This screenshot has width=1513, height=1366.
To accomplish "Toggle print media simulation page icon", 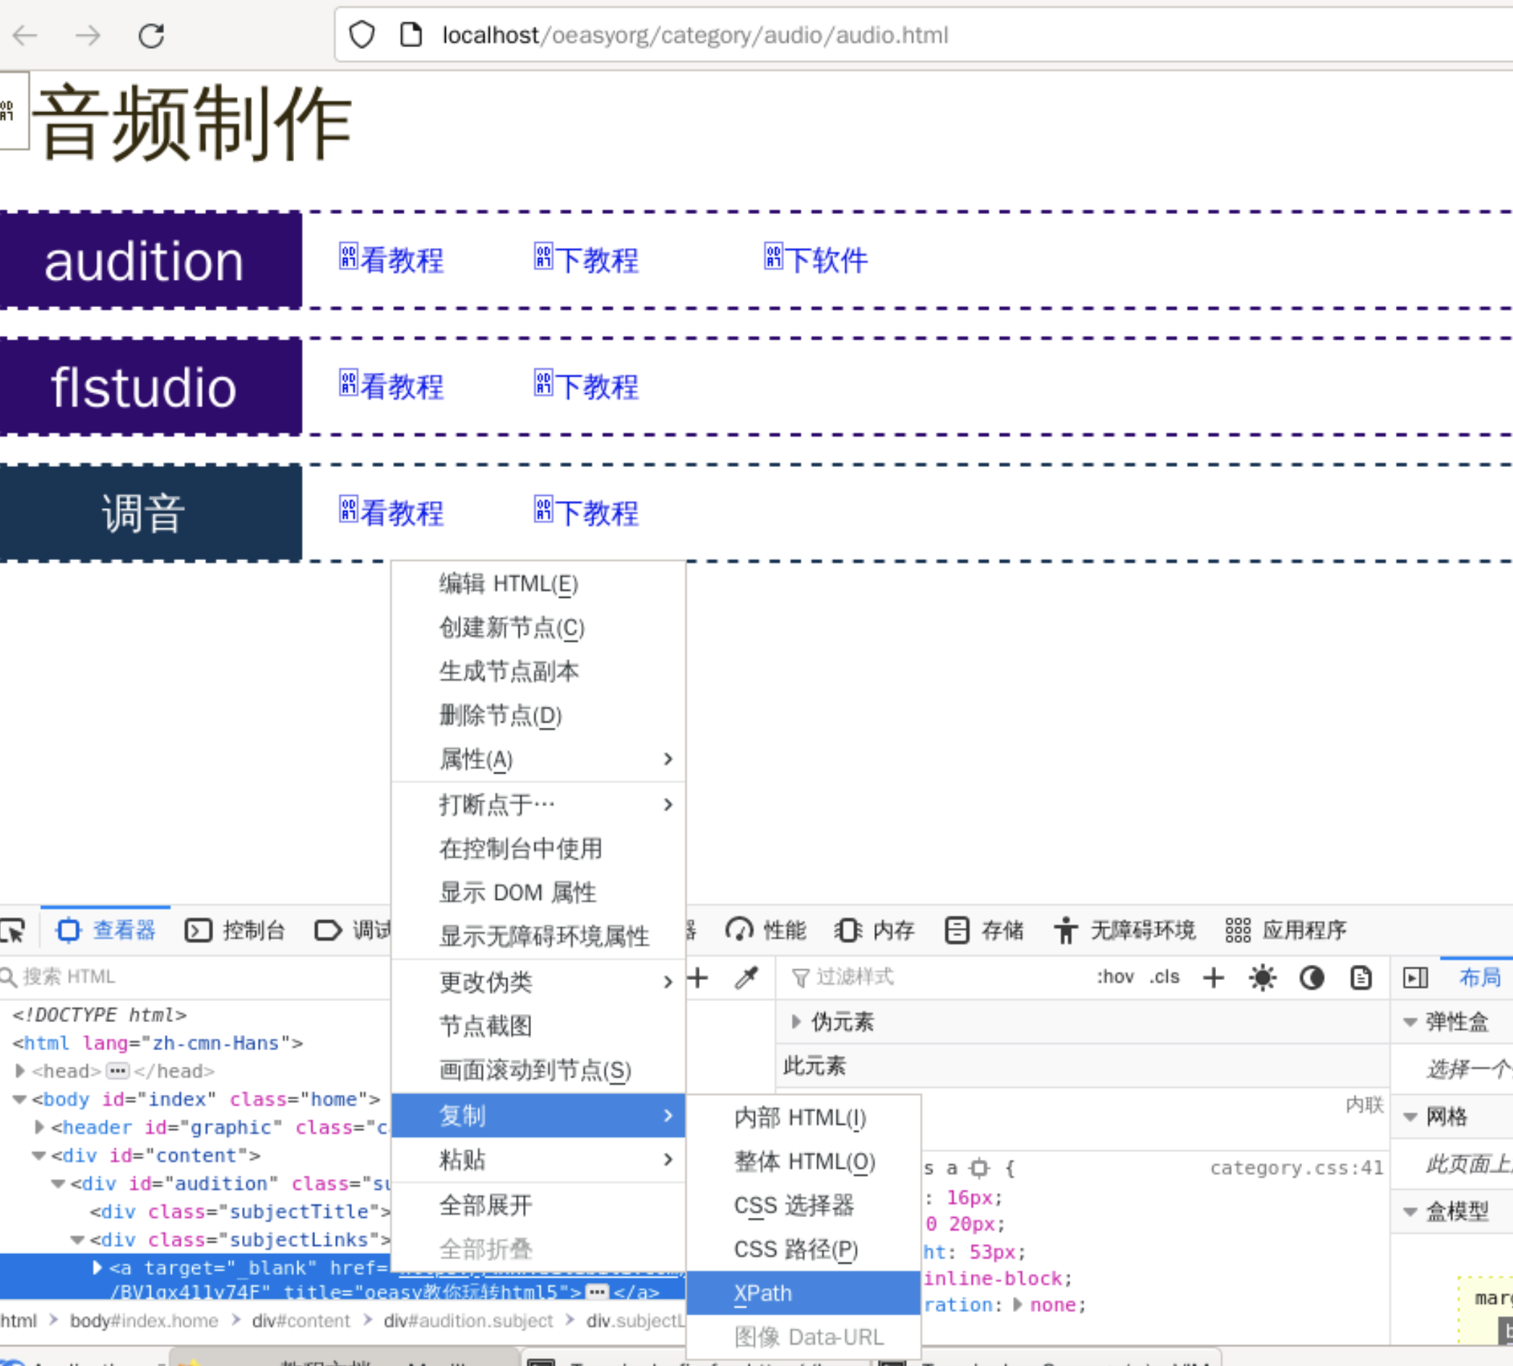I will click(1361, 978).
